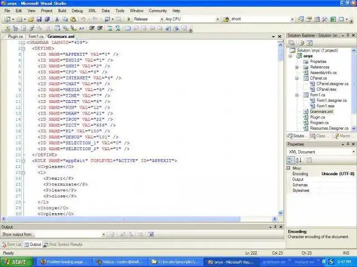The image size is (357, 267).
Task: Switch to the Plugin.cs editor tab
Action: pyautogui.click(x=15, y=36)
